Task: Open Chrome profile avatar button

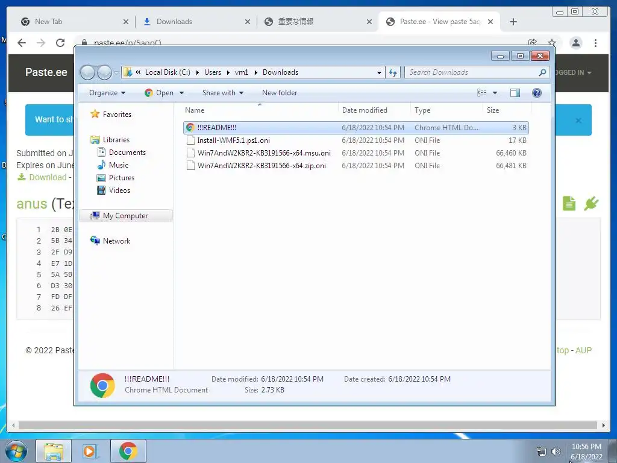Action: (575, 43)
